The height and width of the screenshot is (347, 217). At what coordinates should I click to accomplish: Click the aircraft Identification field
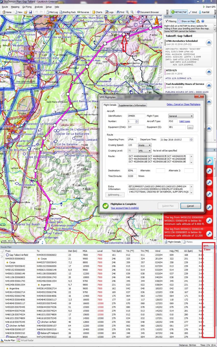[x=136, y=116]
